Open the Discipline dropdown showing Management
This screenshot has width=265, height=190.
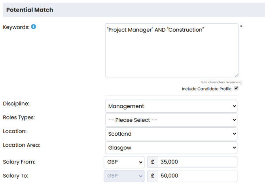coord(171,106)
